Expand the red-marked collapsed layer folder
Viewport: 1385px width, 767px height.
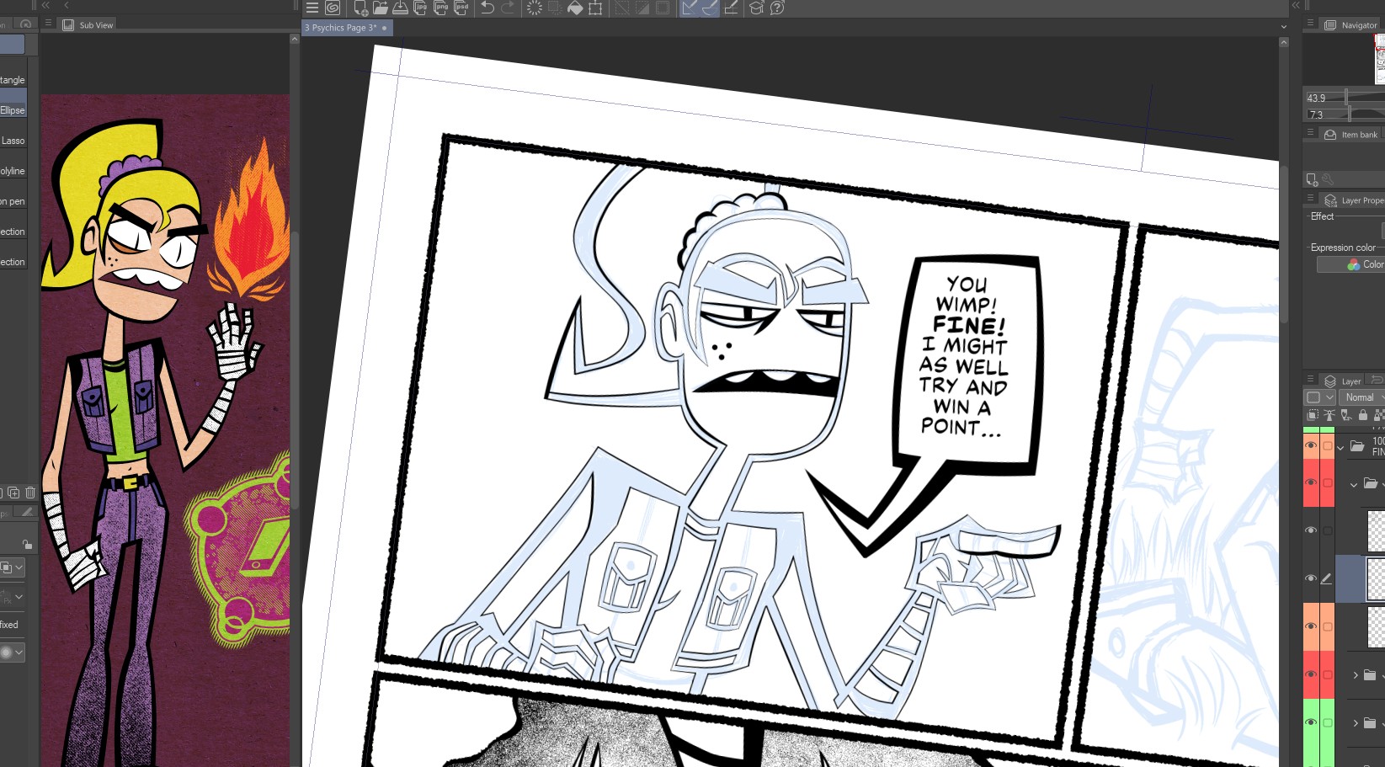[1355, 675]
